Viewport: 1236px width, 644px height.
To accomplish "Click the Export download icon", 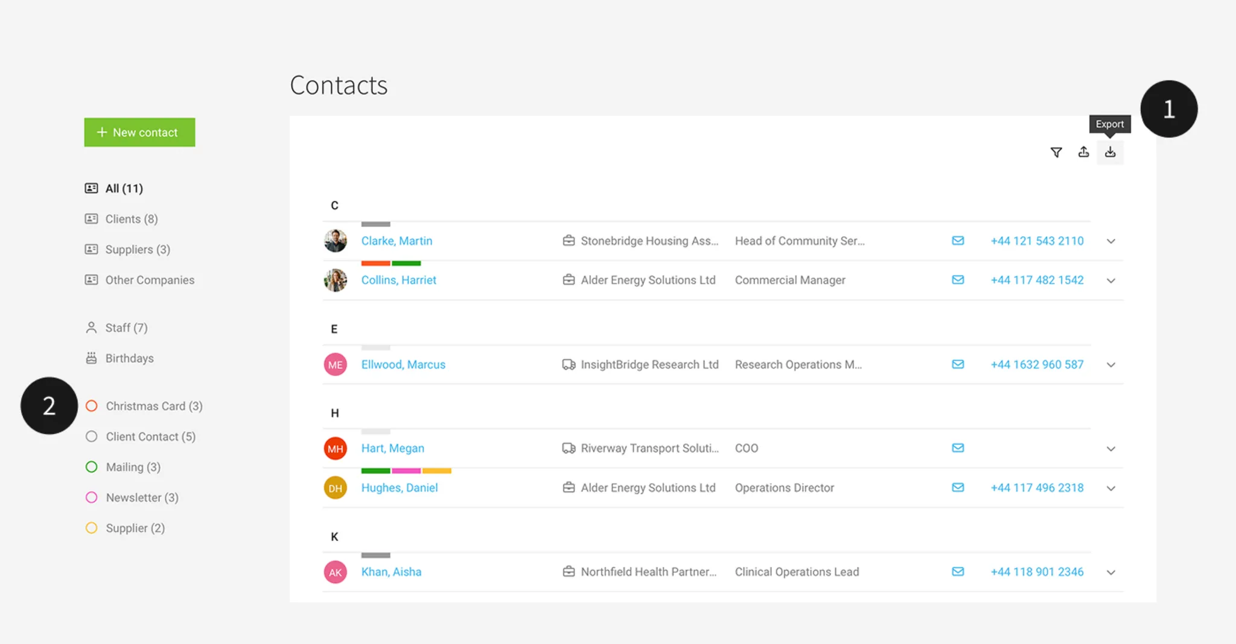I will [x=1110, y=152].
